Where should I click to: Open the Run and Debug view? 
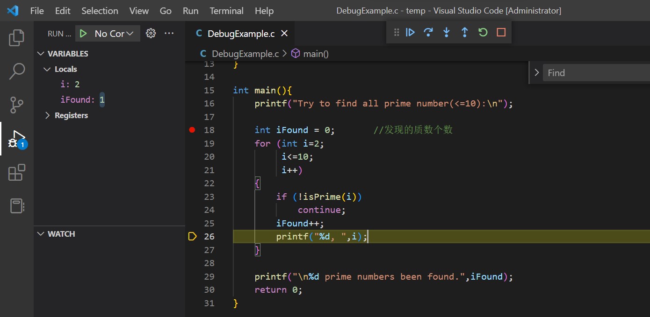(x=17, y=139)
